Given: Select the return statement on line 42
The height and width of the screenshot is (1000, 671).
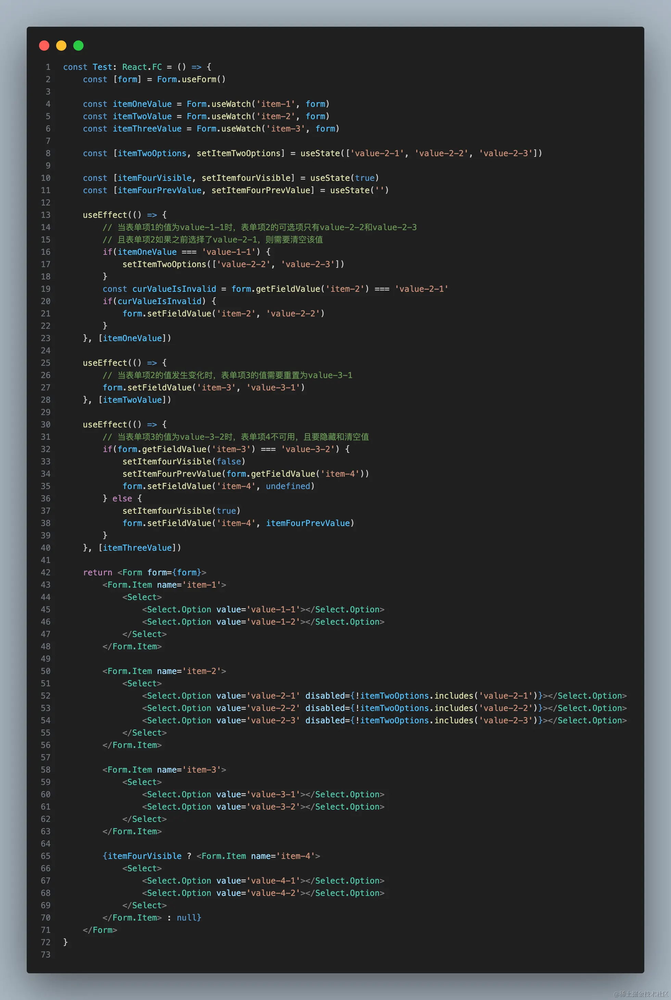Looking at the screenshot, I should [x=97, y=572].
